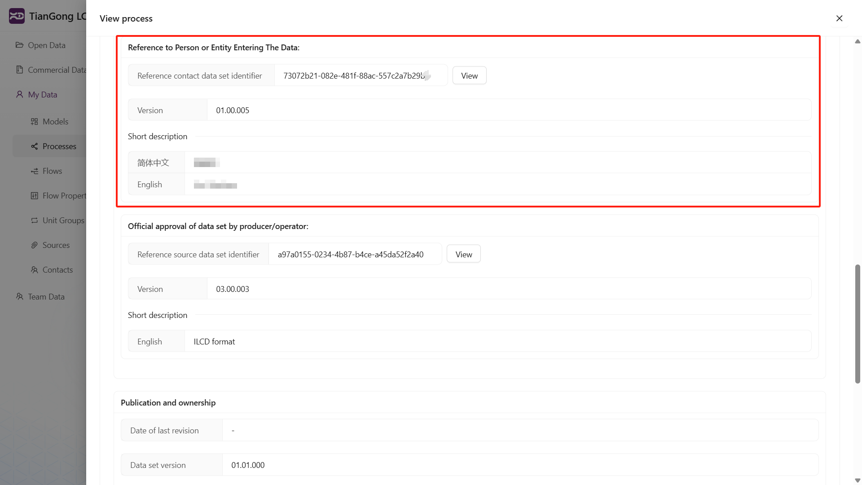Close the View process drawer
This screenshot has height=485, width=862.
click(x=839, y=18)
